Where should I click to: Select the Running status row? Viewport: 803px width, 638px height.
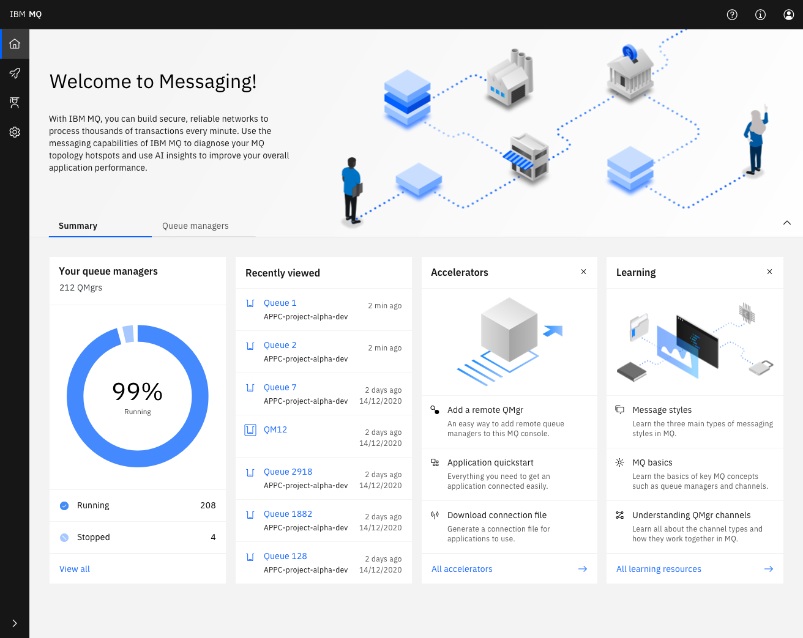point(138,505)
